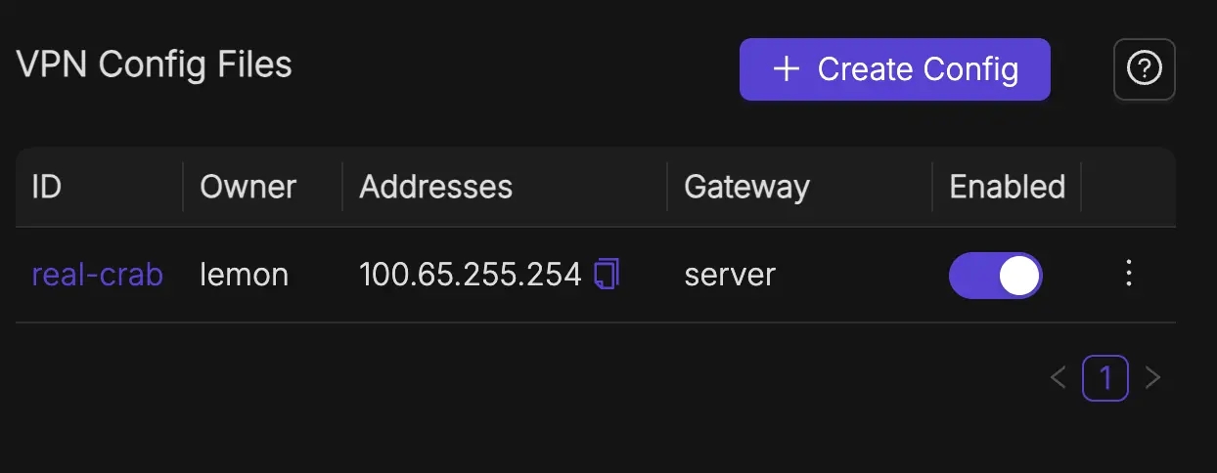Click the empty last column header

(x=1128, y=187)
